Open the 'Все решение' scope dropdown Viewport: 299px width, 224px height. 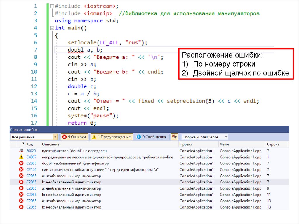[x=34, y=137]
